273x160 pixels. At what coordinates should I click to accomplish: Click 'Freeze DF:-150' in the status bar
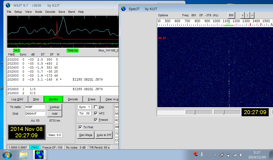point(52,147)
